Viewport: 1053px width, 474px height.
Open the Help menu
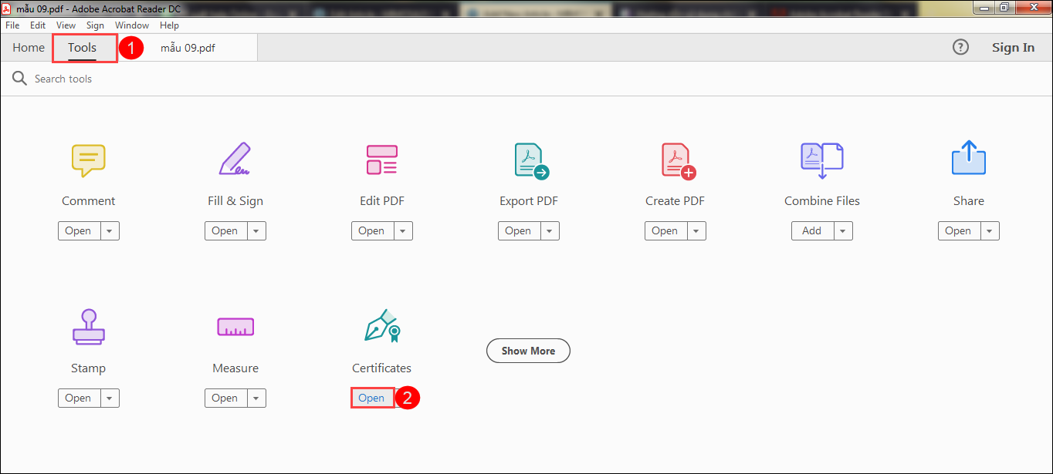pyautogui.click(x=169, y=25)
